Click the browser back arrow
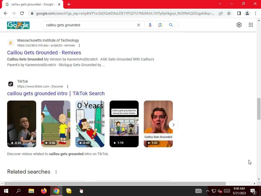Viewport: 261px width, 196px height. click(6, 13)
